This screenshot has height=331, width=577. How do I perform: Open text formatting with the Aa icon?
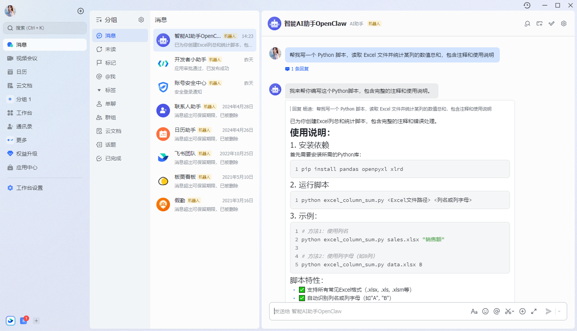(474, 311)
